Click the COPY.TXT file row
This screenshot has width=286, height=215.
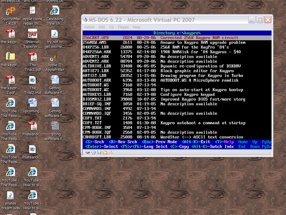(177, 118)
